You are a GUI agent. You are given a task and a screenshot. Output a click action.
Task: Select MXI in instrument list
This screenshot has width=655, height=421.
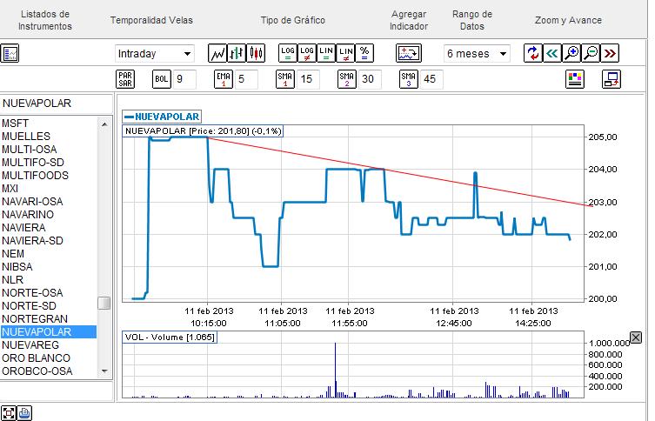49,189
